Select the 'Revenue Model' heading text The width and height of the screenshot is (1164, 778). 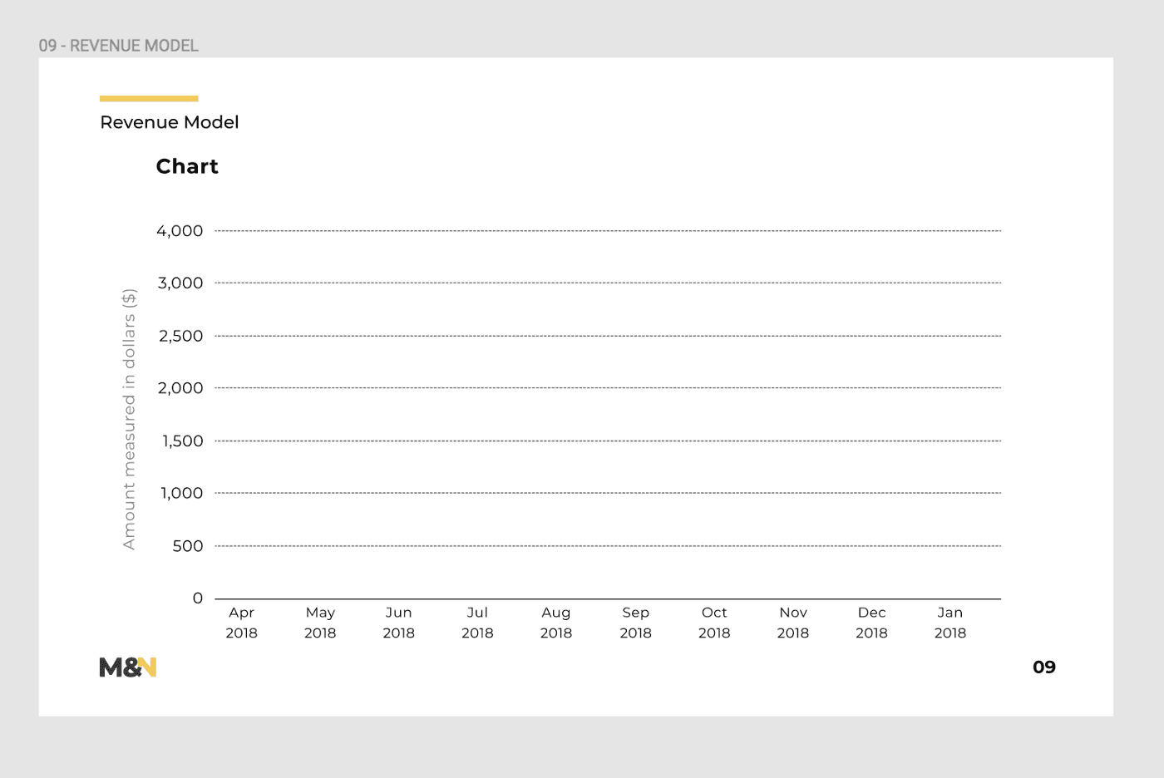(x=170, y=122)
